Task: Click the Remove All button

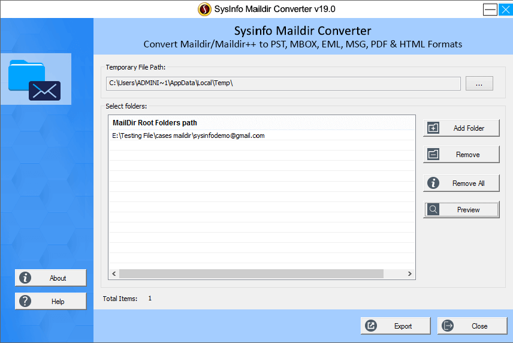Action: [461, 183]
